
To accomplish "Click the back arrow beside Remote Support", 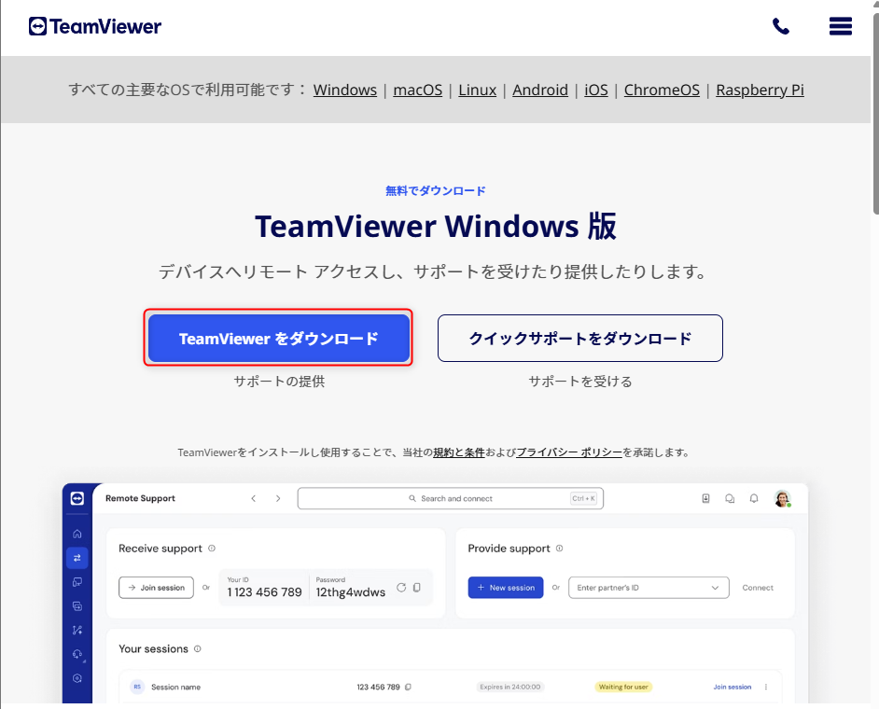I will [254, 498].
